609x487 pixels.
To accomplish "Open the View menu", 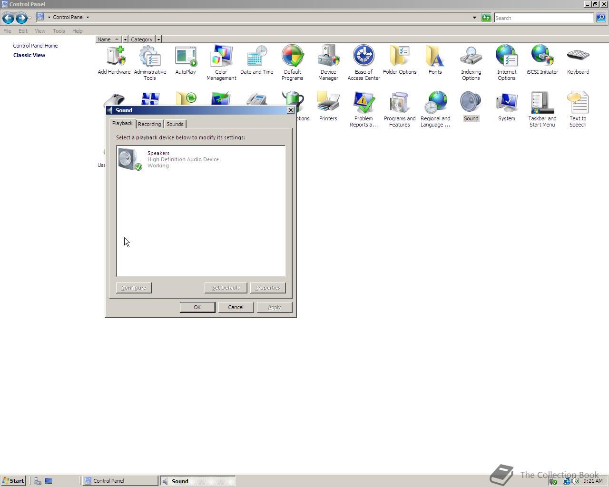I will click(x=40, y=31).
